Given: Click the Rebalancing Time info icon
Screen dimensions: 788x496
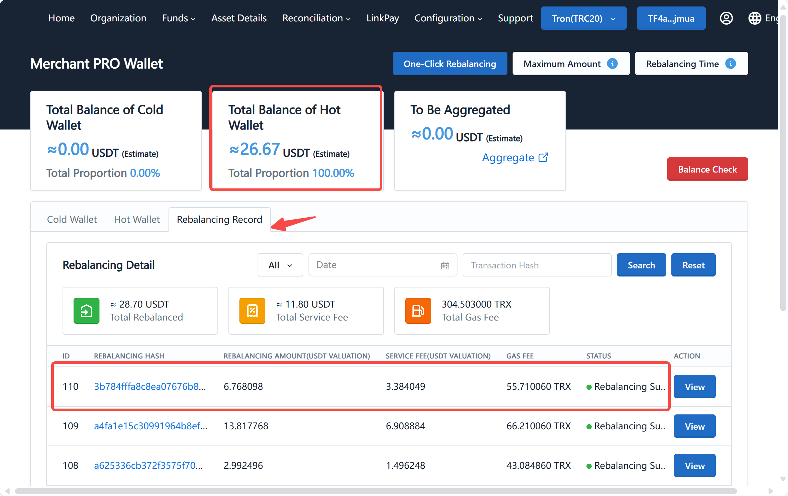Looking at the screenshot, I should tap(730, 63).
